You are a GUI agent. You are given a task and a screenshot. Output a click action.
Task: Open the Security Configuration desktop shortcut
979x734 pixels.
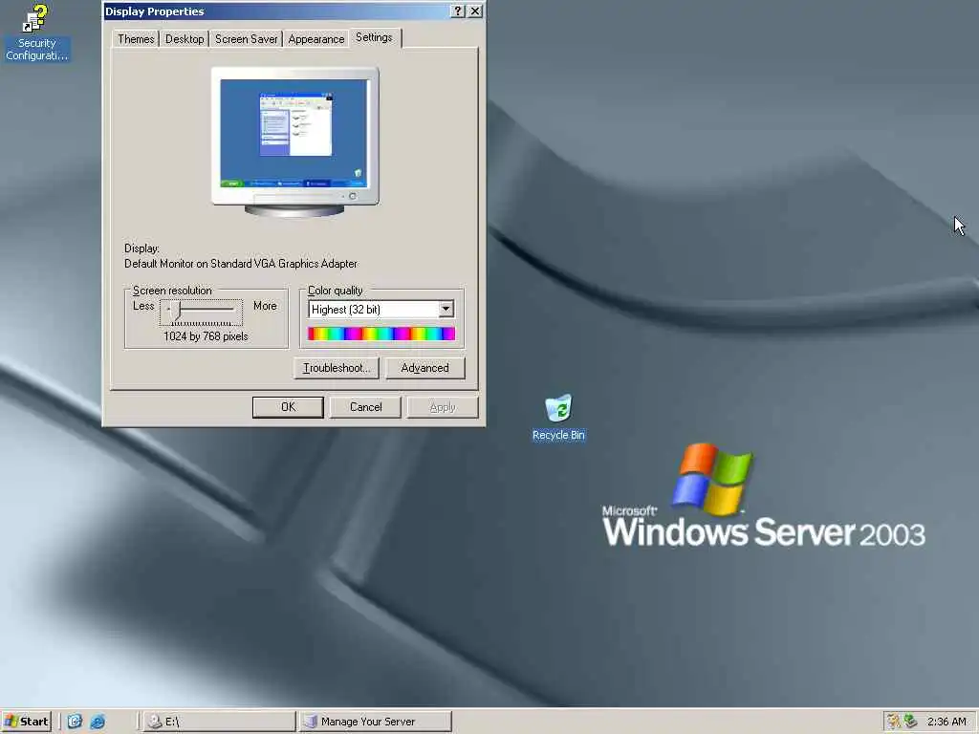[36, 32]
